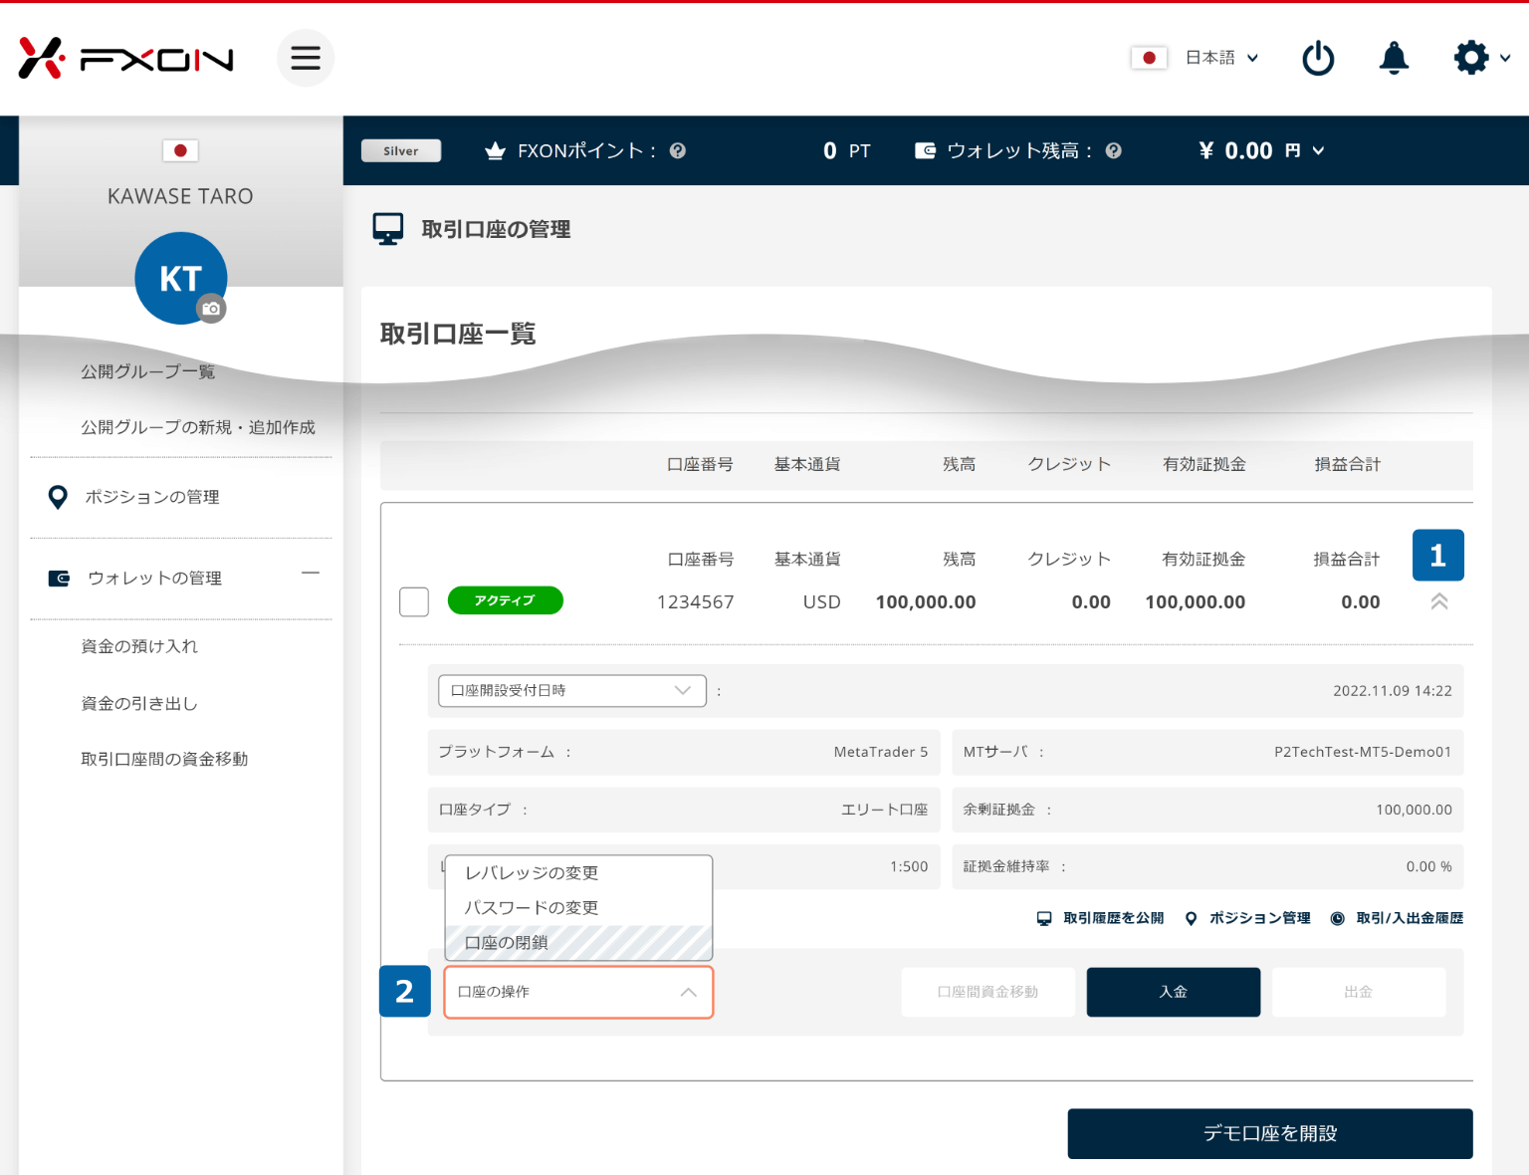The width and height of the screenshot is (1529, 1175).
Task: Check the account 1234567 checkbox
Action: 414,601
